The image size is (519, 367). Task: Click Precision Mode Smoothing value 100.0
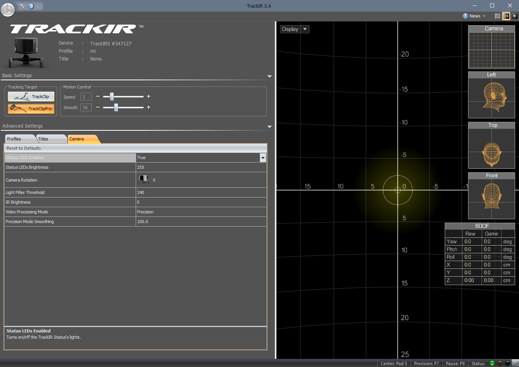click(201, 222)
